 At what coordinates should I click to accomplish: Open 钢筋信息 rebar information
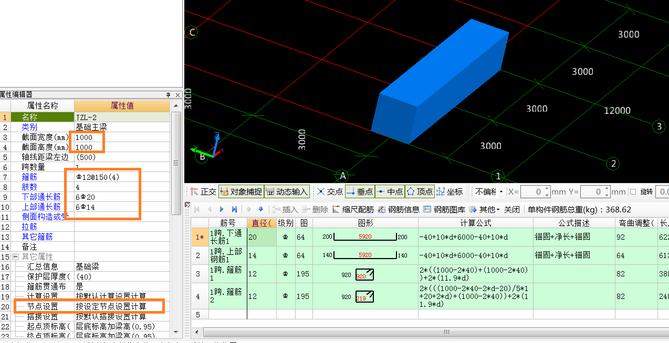coord(398,209)
